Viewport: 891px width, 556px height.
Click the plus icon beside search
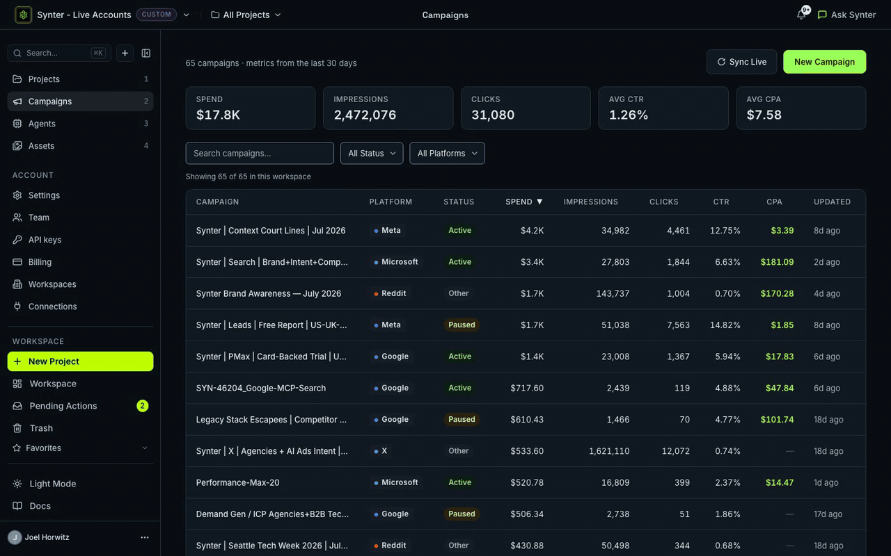pyautogui.click(x=125, y=53)
